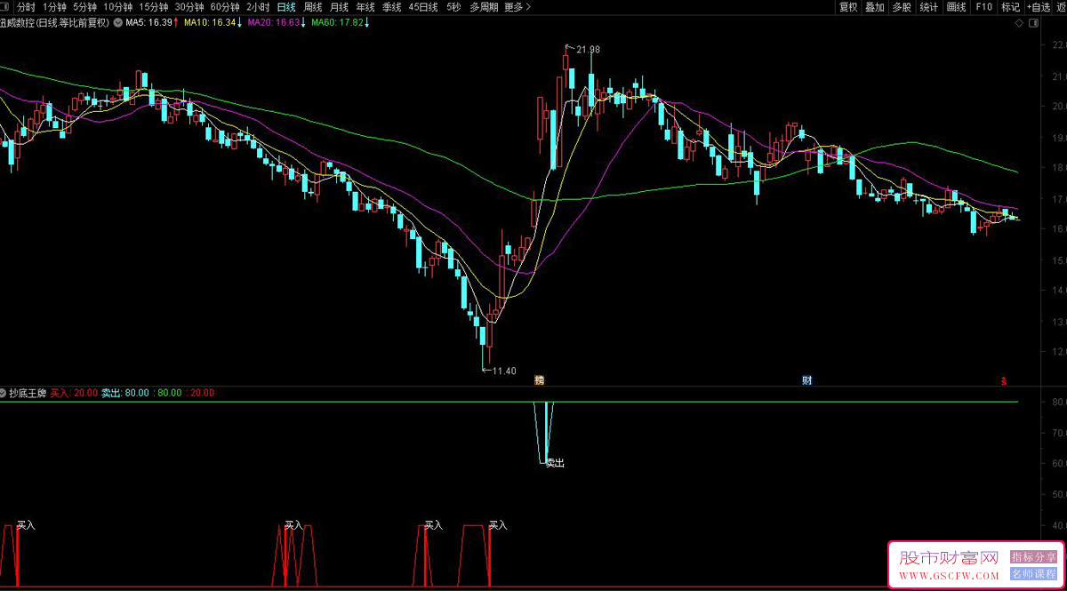This screenshot has width=1067, height=591.
Task: Open the 统计 statistics tool
Action: point(928,7)
